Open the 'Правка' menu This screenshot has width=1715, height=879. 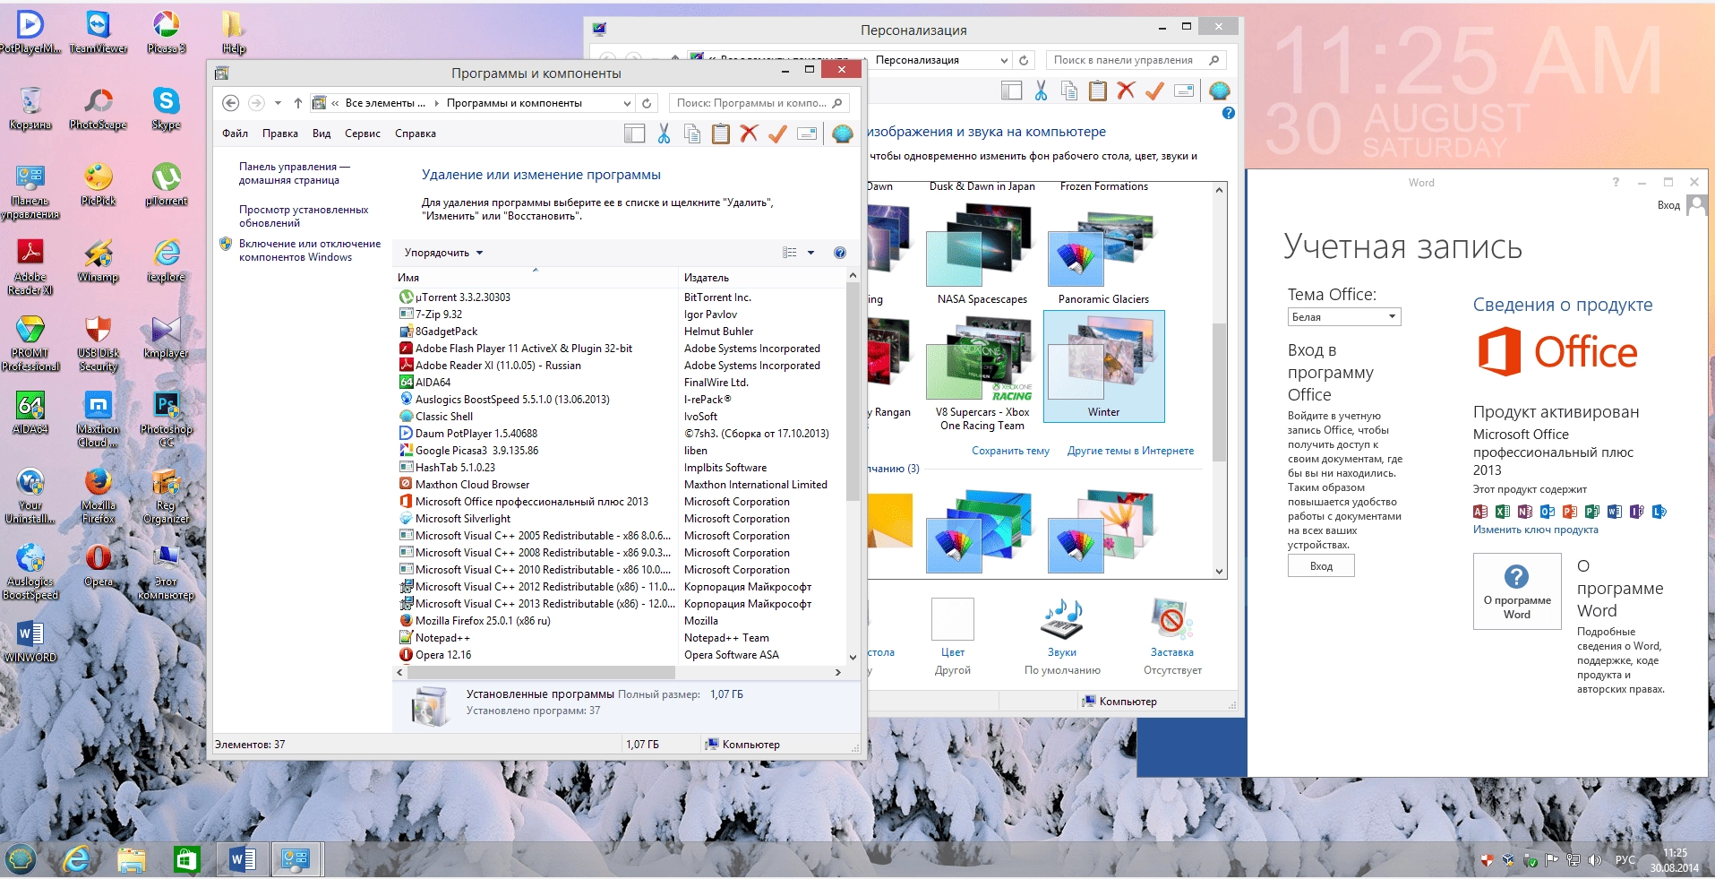[x=280, y=134]
